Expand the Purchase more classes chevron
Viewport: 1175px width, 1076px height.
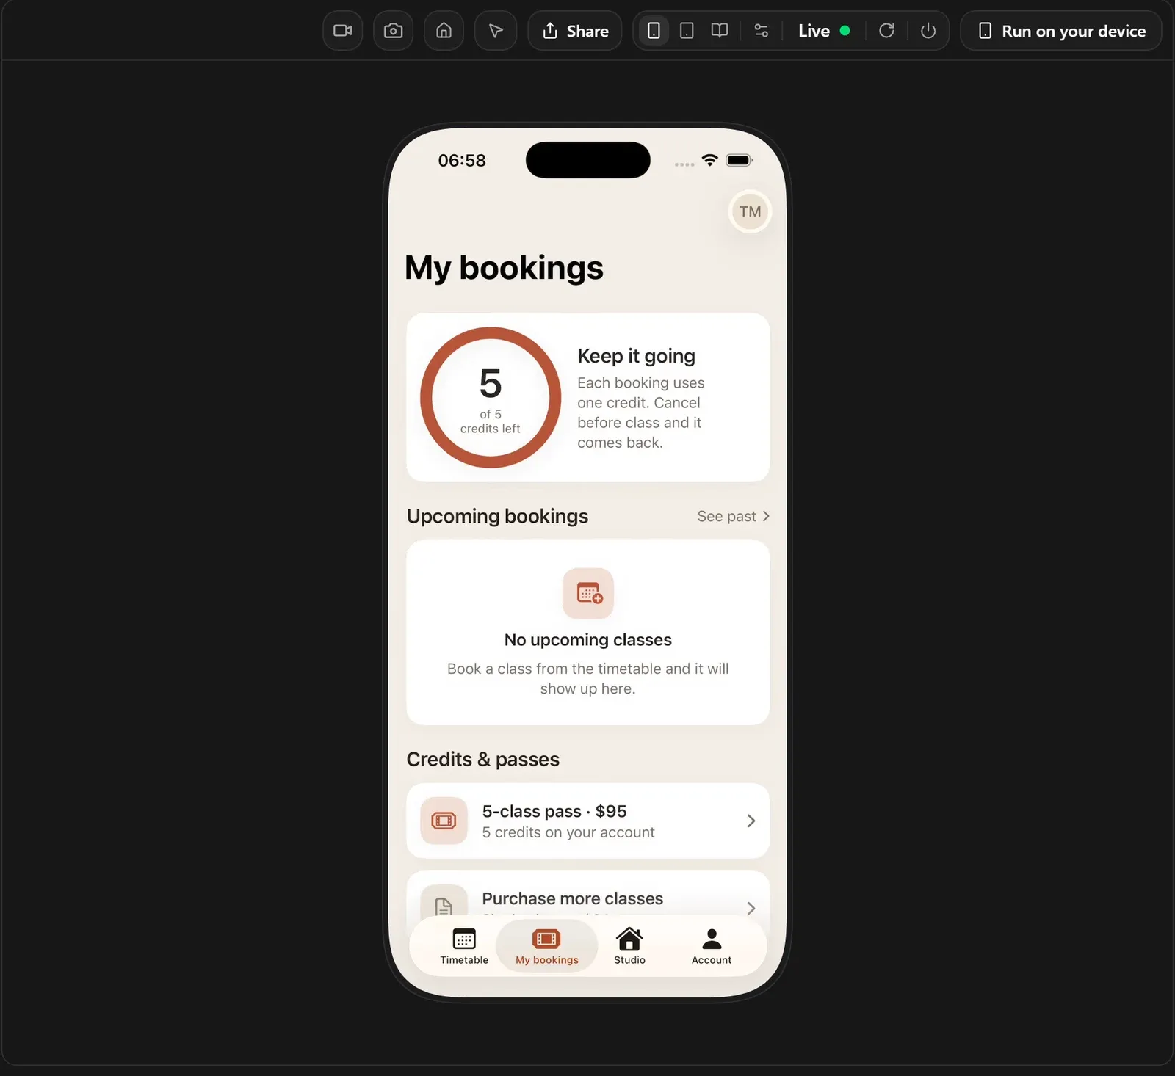751,908
